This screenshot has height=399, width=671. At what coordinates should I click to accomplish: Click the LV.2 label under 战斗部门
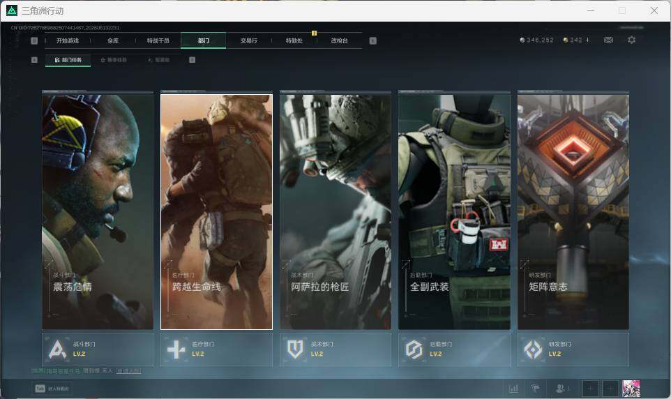79,354
